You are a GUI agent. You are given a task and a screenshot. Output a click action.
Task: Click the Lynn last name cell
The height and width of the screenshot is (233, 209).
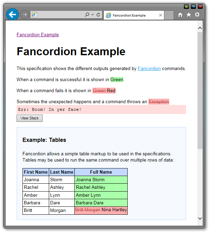pos(62,195)
